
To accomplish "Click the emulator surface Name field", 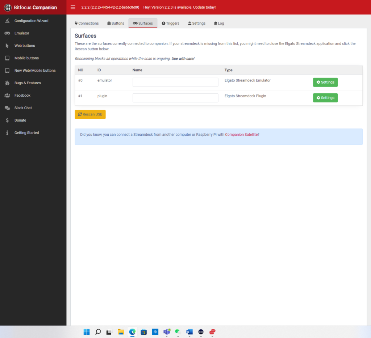I will coord(175,83).
